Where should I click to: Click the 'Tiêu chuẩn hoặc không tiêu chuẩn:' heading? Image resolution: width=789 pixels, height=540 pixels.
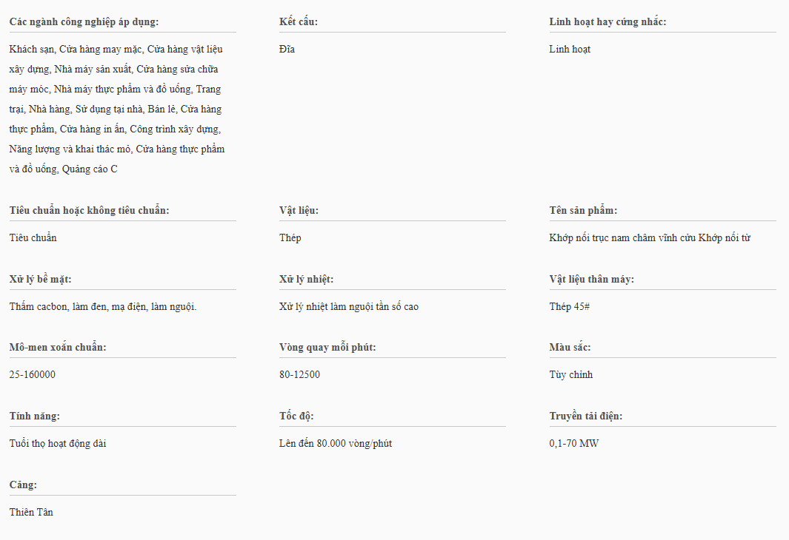click(x=89, y=210)
